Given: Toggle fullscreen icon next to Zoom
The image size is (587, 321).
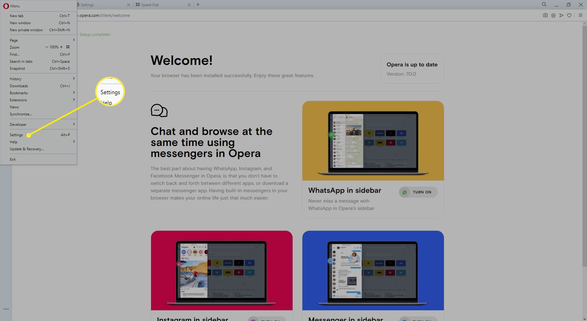Looking at the screenshot, I should (68, 47).
